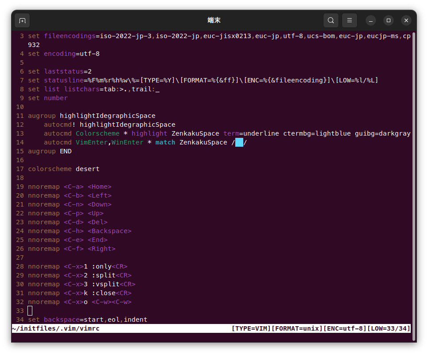Viewport: 428px width, 355px height.
Task: Click the wrapped '932' text
Action: click(34, 45)
